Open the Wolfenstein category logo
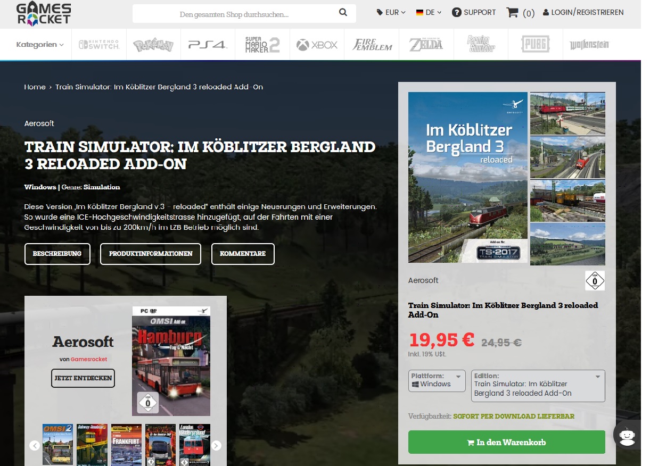Image resolution: width=650 pixels, height=466 pixels. [589, 45]
